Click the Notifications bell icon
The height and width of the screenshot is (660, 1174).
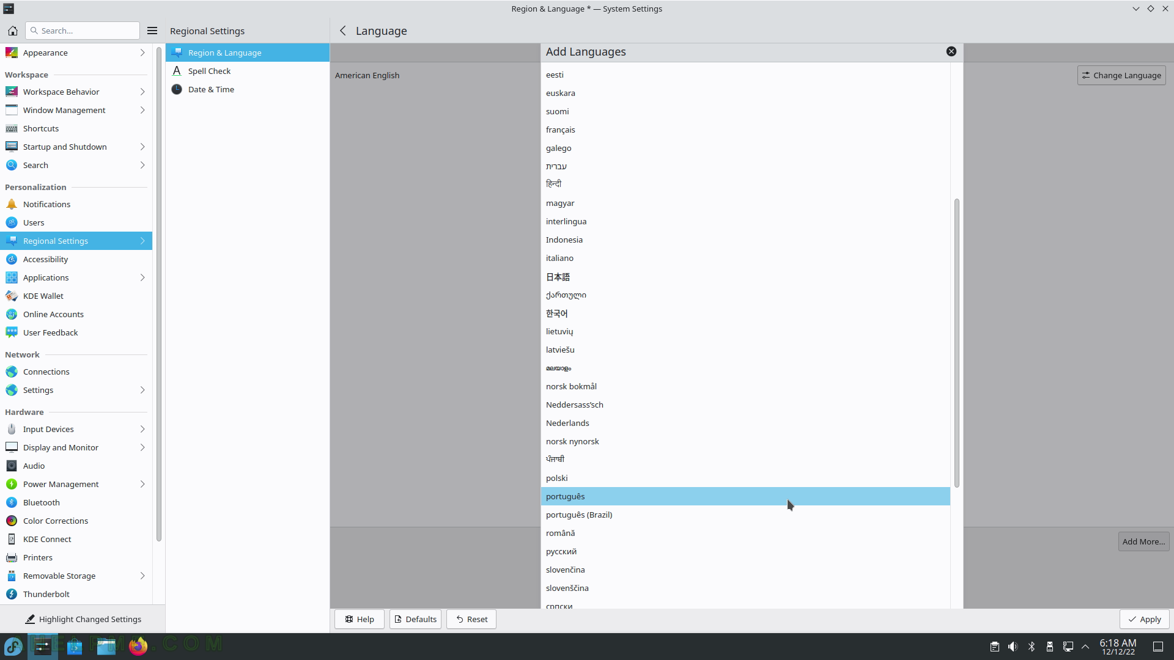click(12, 204)
